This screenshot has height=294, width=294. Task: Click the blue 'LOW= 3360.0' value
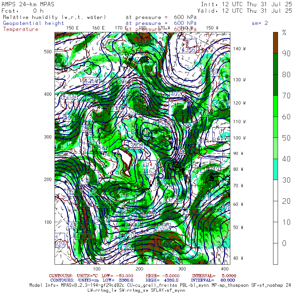coord(118,280)
